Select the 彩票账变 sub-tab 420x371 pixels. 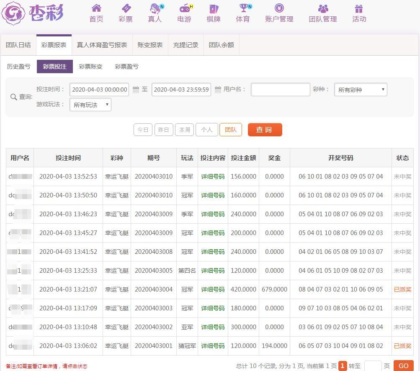coord(90,67)
